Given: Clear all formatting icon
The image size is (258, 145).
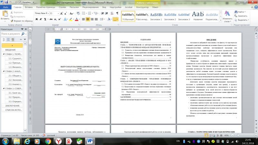Looking at the screenshot, I should [x=78, y=14].
